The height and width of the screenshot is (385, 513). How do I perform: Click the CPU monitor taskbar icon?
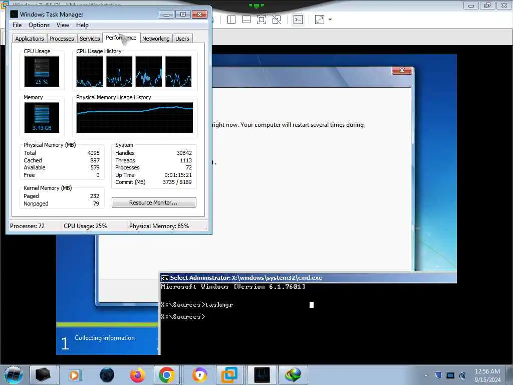[262, 375]
